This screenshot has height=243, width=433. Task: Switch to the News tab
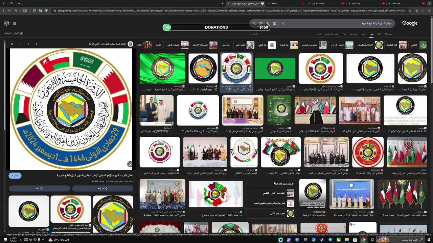coord(363,34)
